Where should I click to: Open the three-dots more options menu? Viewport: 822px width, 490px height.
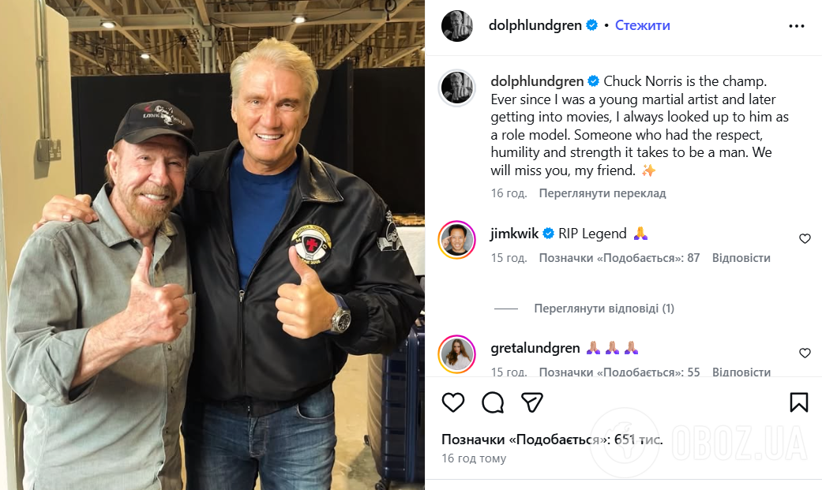796,26
